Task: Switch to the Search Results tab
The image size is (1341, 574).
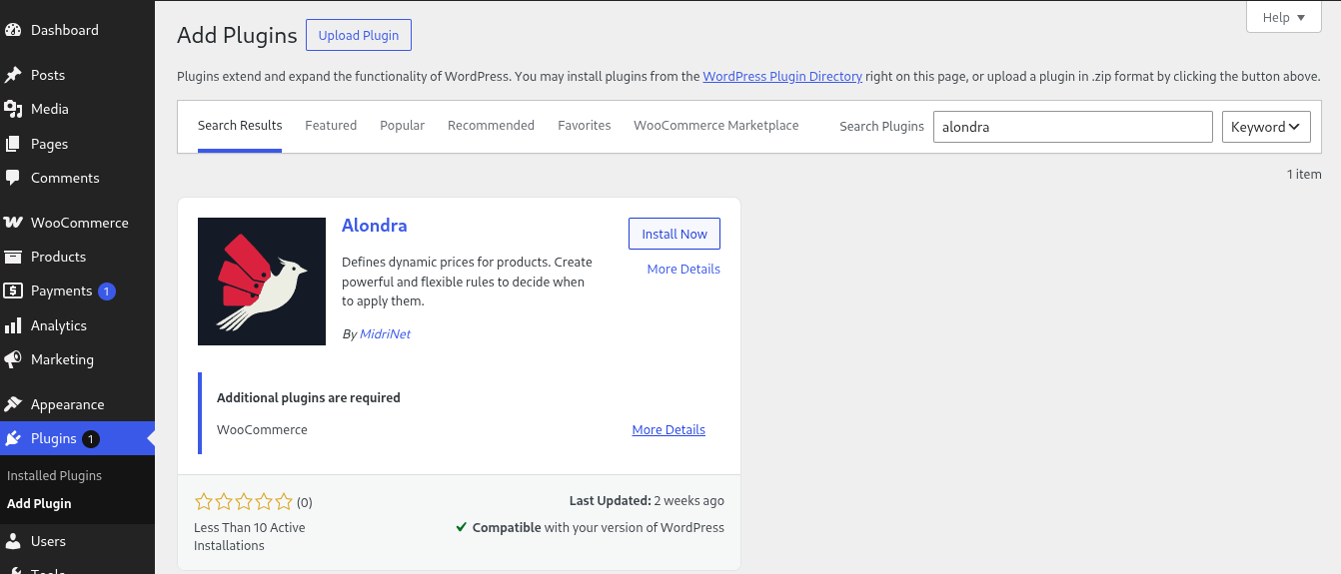Action: [240, 126]
